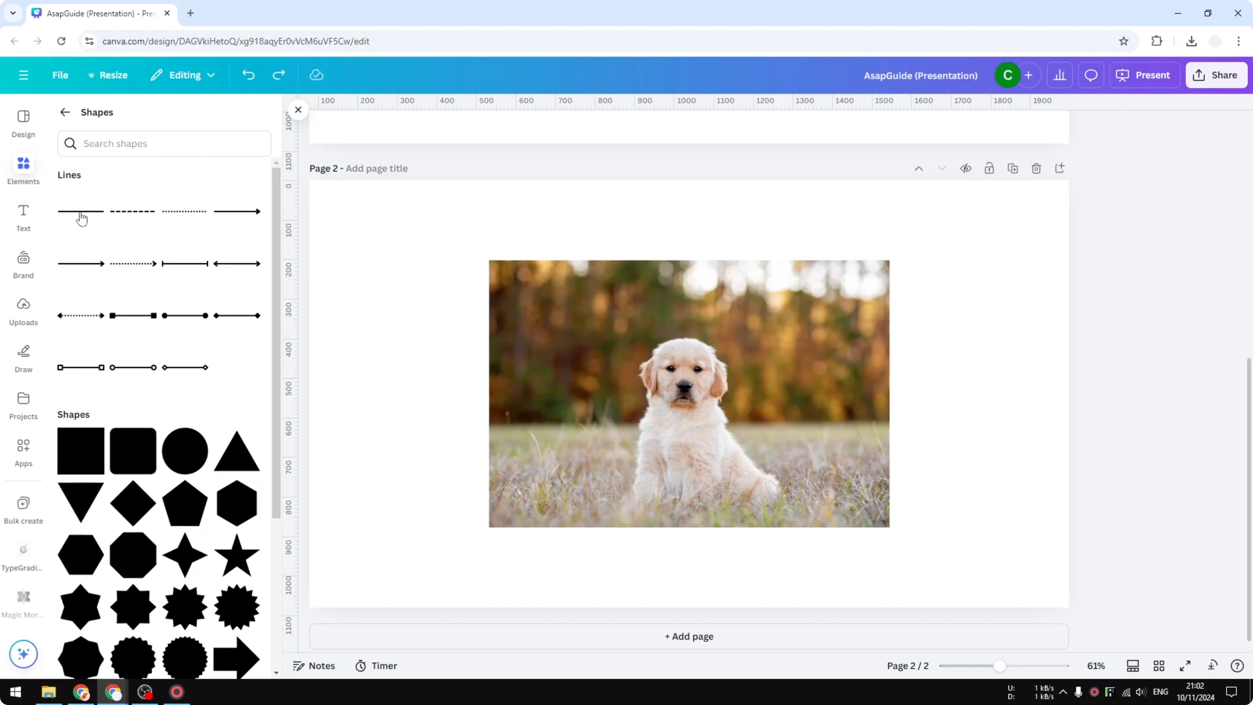
Task: Toggle fullscreen view from the bottom bar
Action: tap(1185, 665)
